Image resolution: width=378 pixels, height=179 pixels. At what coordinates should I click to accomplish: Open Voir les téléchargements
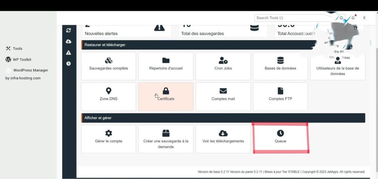[223, 139]
